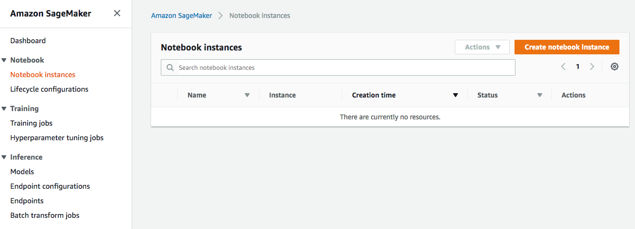The height and width of the screenshot is (229, 635).
Task: Click the Amazon SageMaker sidebar title
Action: pyautogui.click(x=51, y=14)
